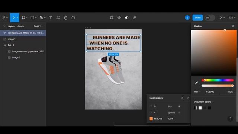Screen dimensions: 238x134
Task: Select the Comment tool
Action: (x=73, y=17)
